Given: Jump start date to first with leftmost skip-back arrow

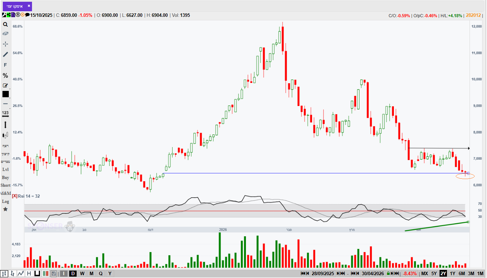Looking at the screenshot, I should (303, 273).
